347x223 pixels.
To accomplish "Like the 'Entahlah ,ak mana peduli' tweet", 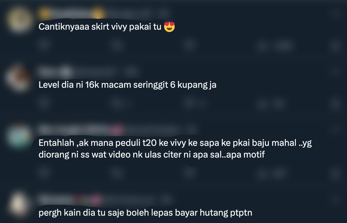I will pos(190,173).
